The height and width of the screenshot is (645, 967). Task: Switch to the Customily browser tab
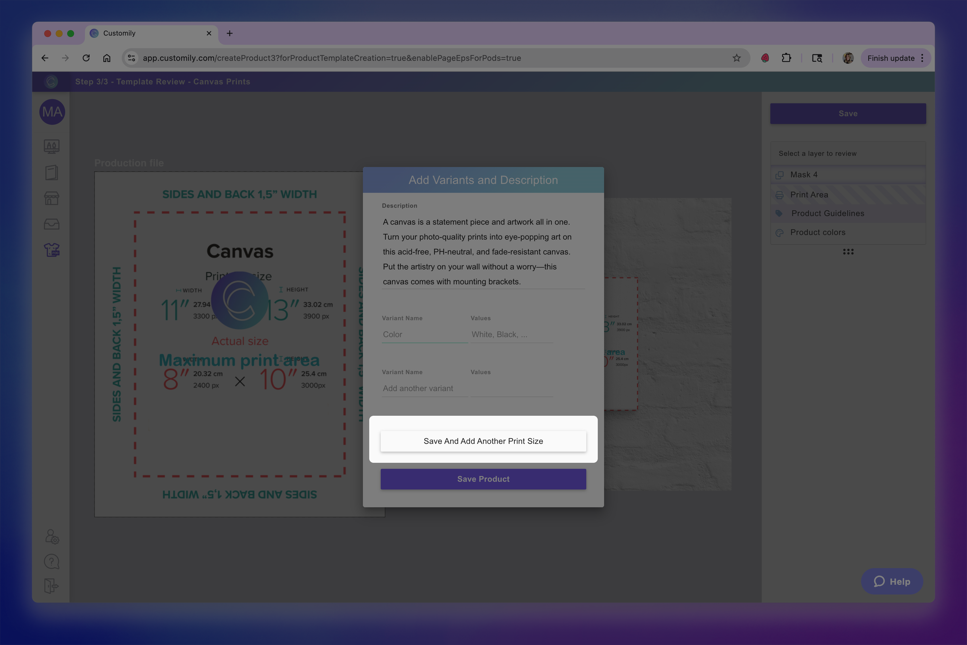pos(136,33)
